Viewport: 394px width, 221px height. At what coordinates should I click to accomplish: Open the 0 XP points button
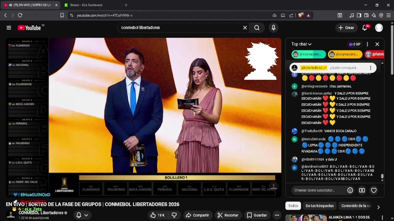click(x=355, y=44)
